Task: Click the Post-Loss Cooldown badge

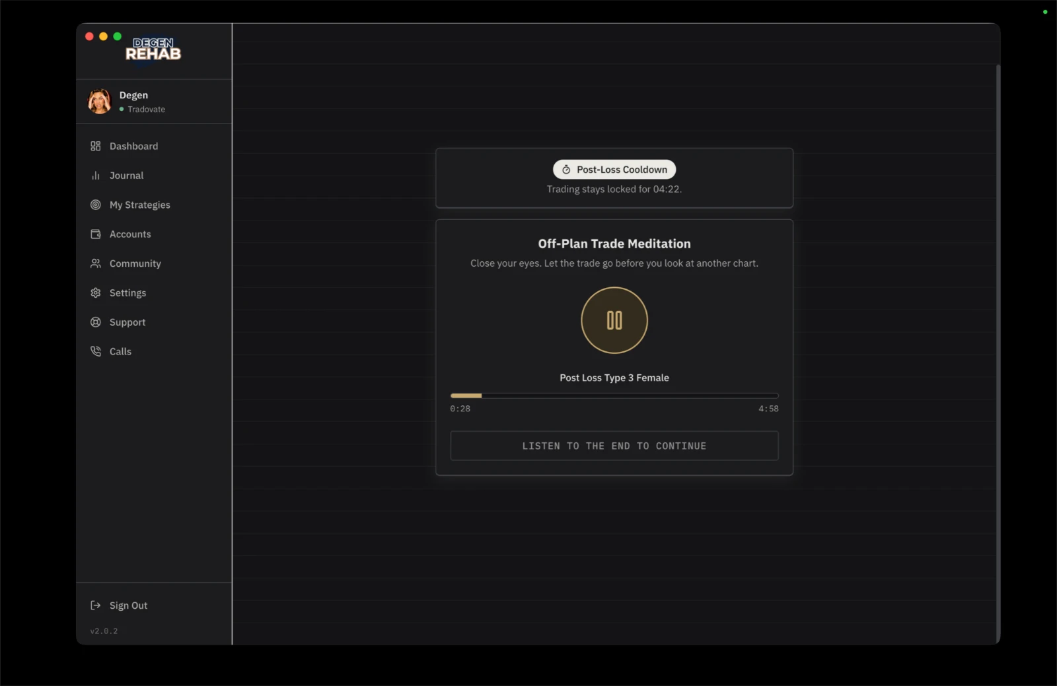Action: pyautogui.click(x=614, y=170)
